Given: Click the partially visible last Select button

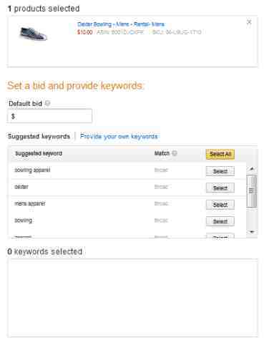Looking at the screenshot, I should pyautogui.click(x=220, y=236).
